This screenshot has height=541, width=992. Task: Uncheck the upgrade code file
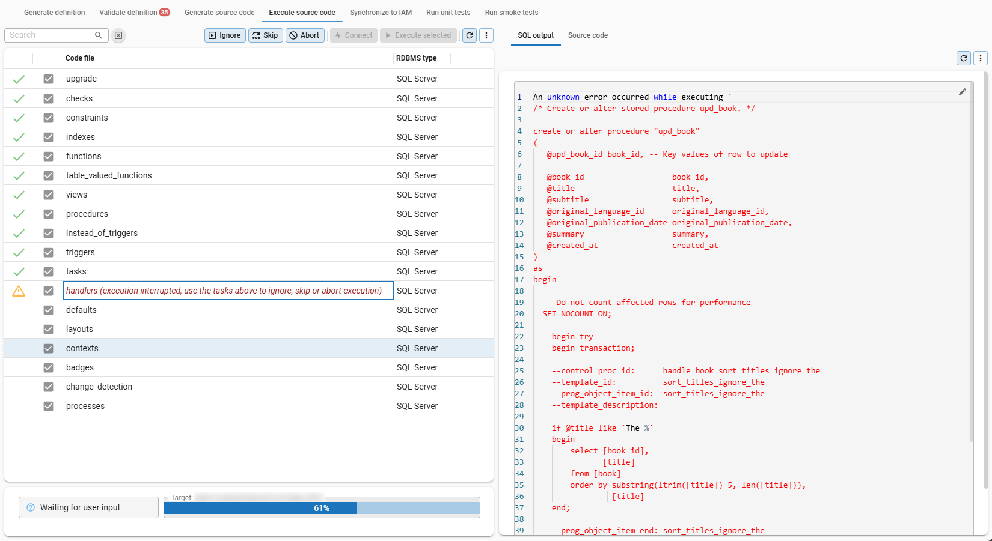click(48, 79)
